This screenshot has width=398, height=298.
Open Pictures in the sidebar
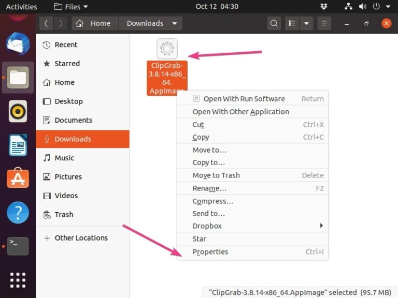(82, 177)
